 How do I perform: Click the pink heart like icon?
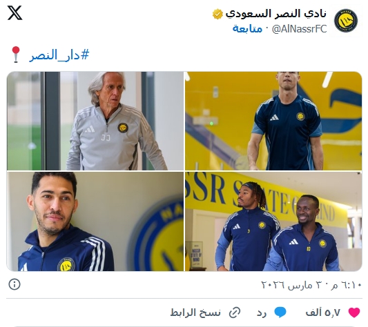tap(354, 313)
